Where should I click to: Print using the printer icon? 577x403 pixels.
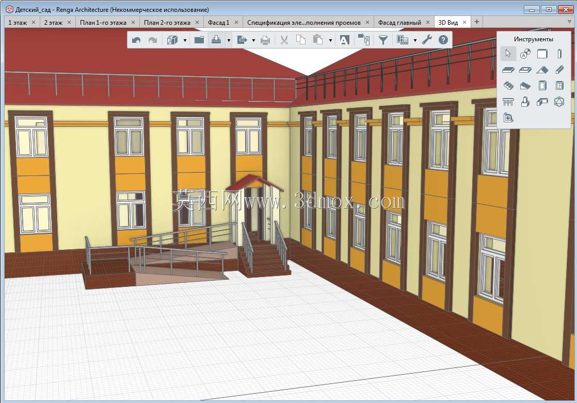265,40
